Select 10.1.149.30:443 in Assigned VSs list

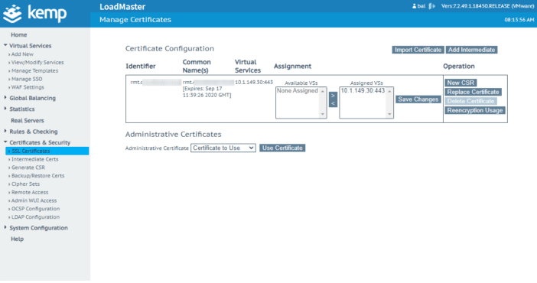363,91
